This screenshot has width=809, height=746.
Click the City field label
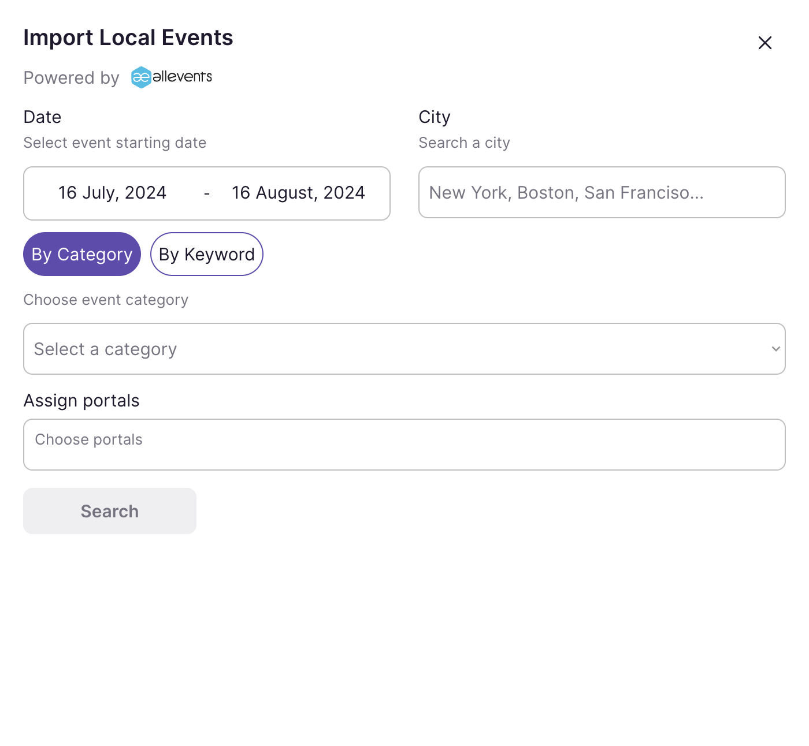tap(434, 117)
